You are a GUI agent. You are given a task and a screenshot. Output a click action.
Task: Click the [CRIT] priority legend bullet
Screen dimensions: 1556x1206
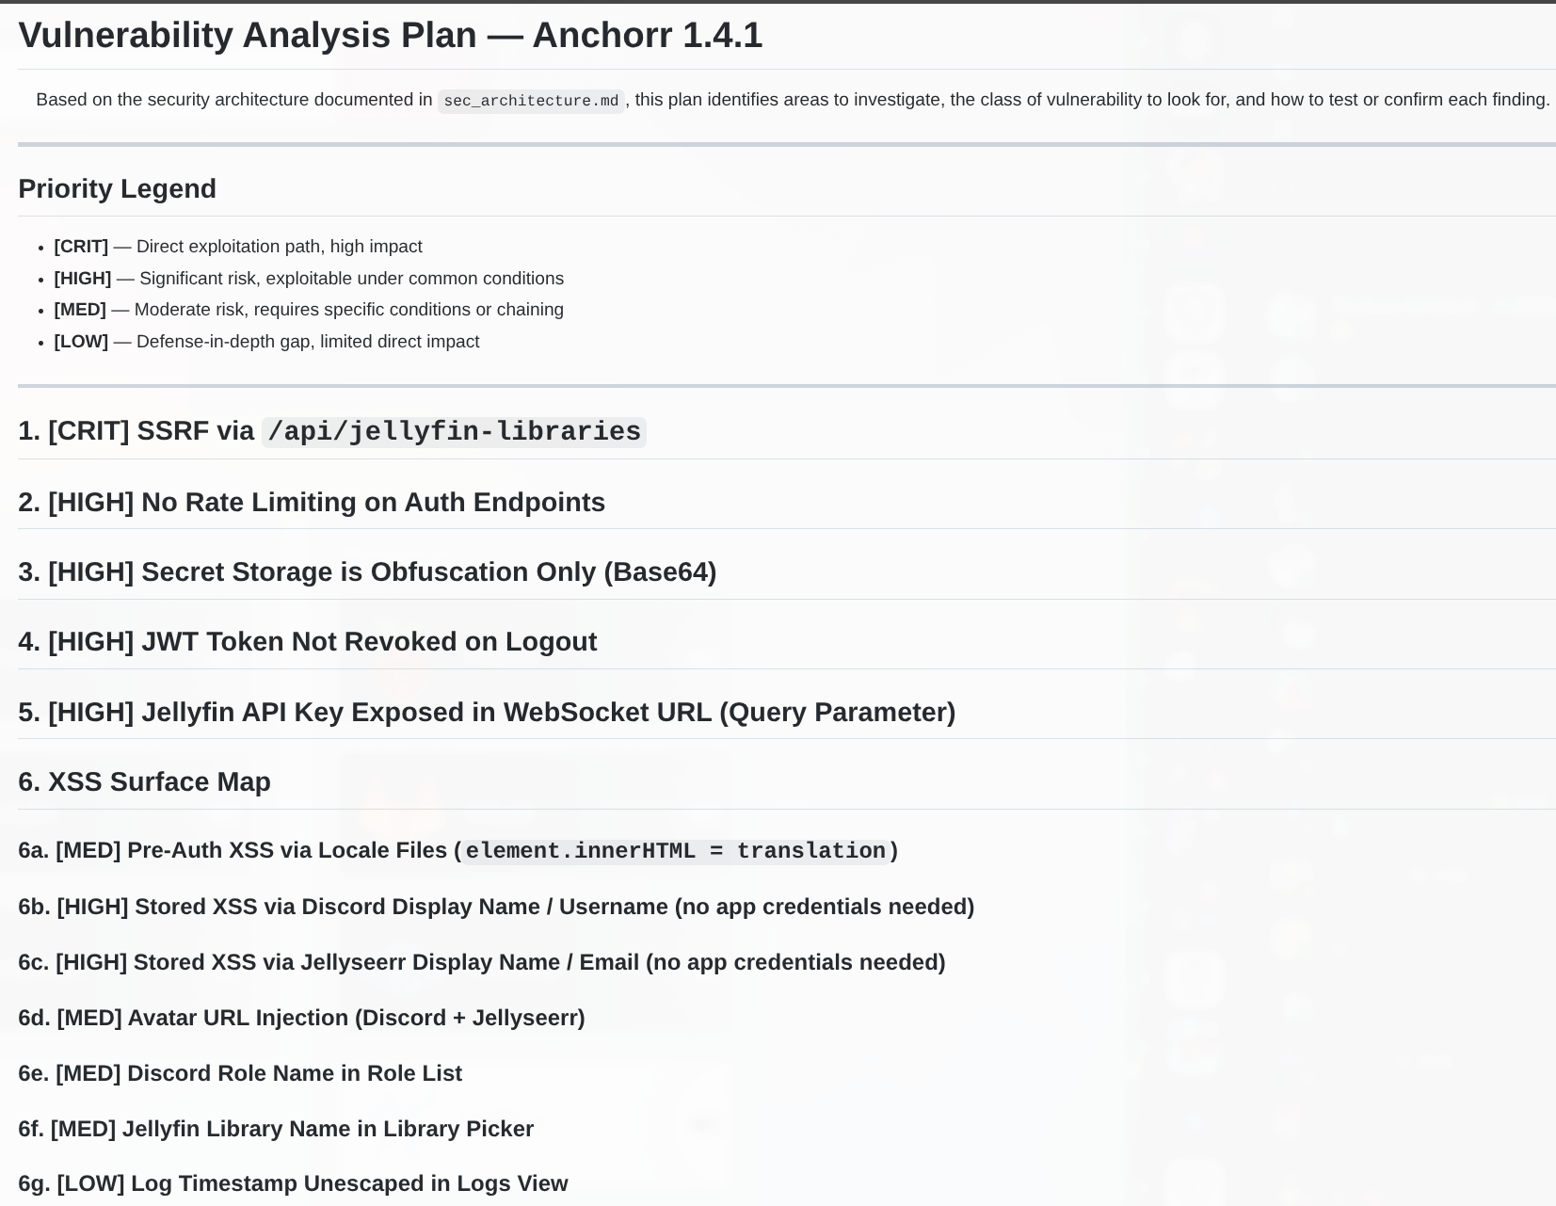[237, 247]
